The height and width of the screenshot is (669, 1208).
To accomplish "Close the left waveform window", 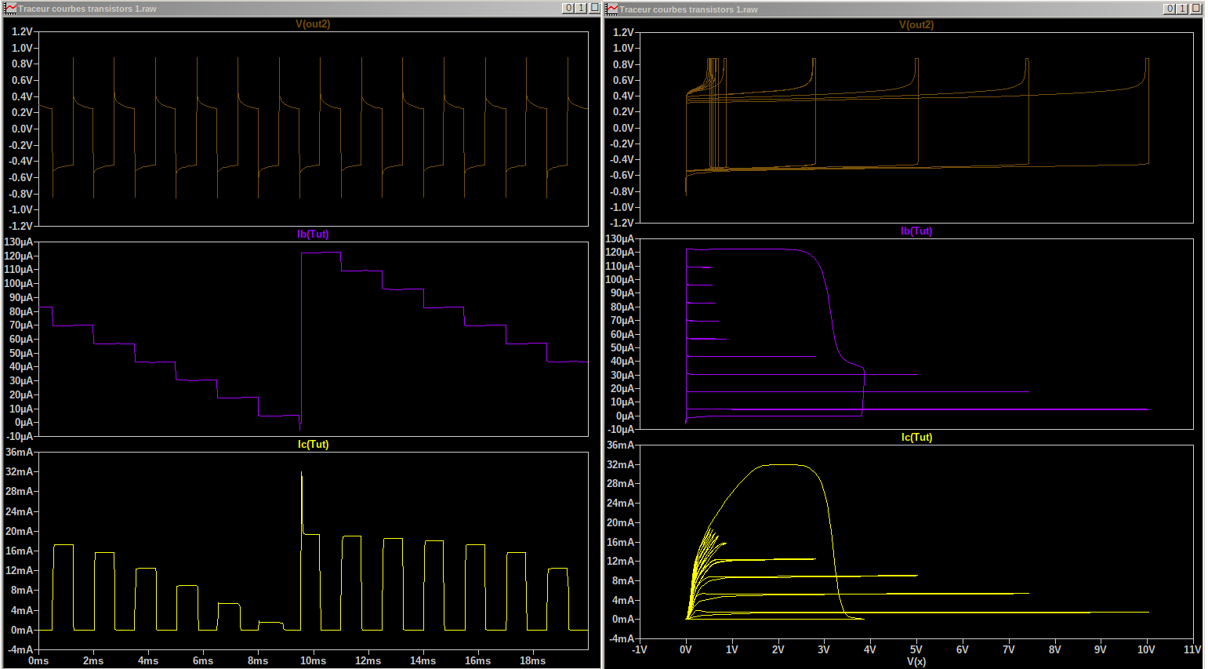I will click(x=594, y=8).
